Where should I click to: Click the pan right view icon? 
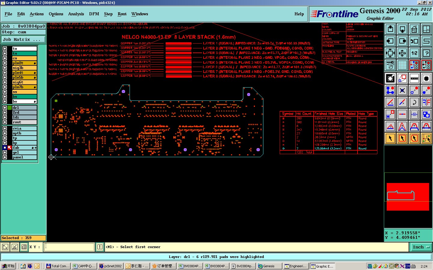click(x=402, y=41)
